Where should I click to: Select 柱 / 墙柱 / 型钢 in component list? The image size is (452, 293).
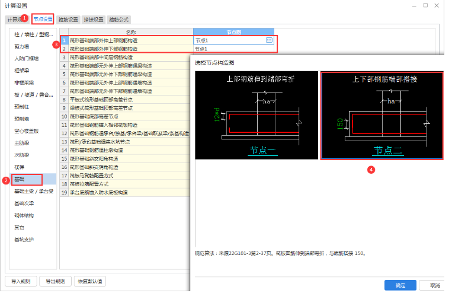[x=33, y=34]
